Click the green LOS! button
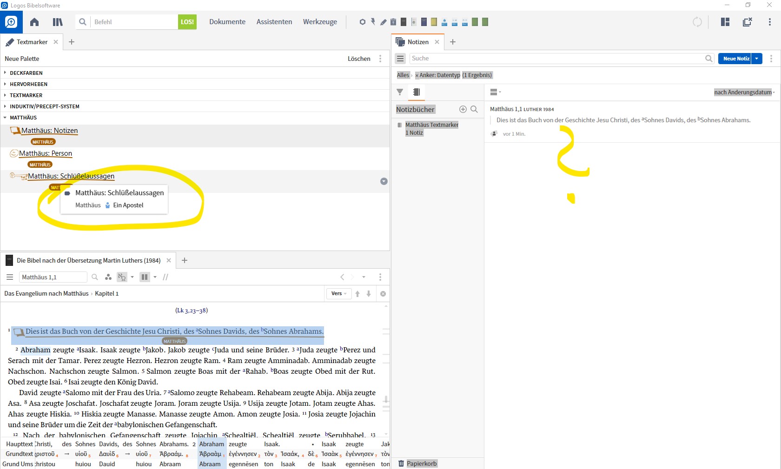Image resolution: width=781 pixels, height=469 pixels. point(187,22)
